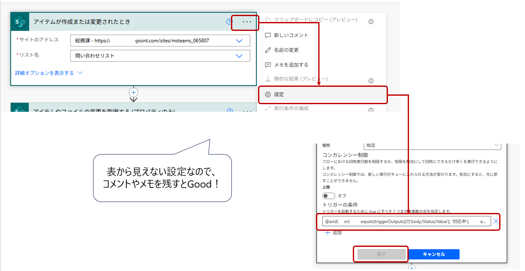Click the 完了 button

click(381, 254)
